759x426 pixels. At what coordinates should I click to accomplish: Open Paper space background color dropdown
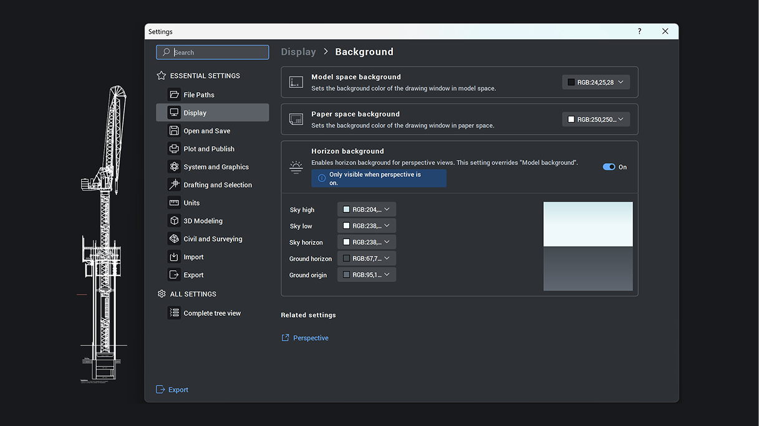coord(596,119)
